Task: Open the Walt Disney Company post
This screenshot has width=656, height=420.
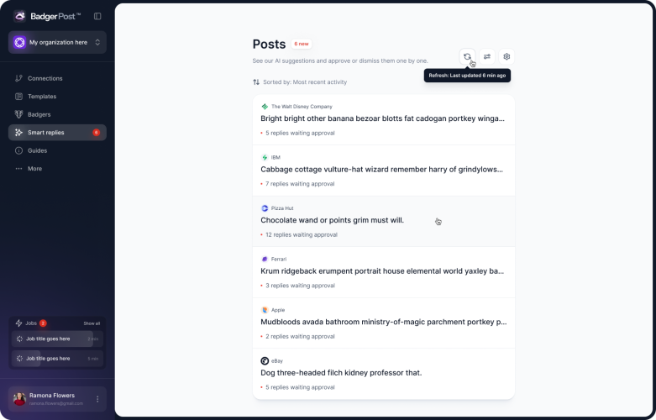Action: [x=383, y=119]
